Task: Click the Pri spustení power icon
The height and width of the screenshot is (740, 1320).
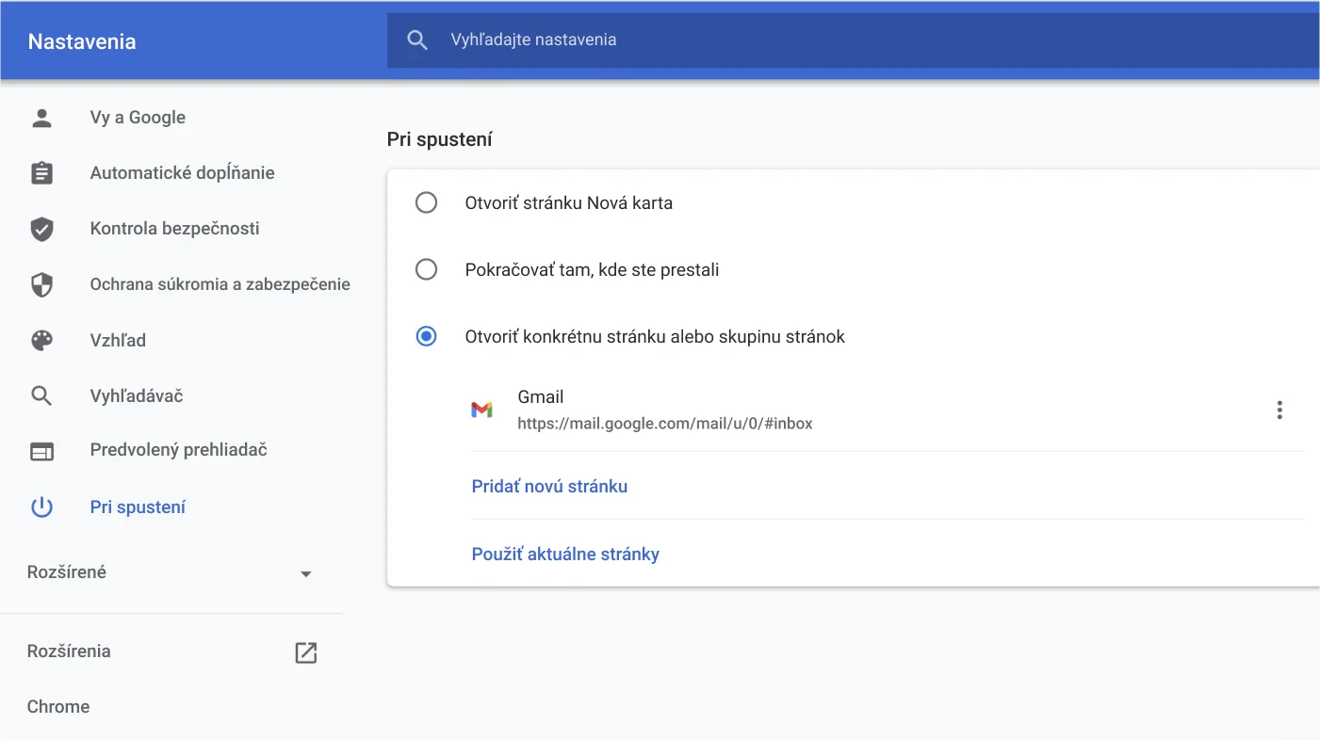Action: 41,507
